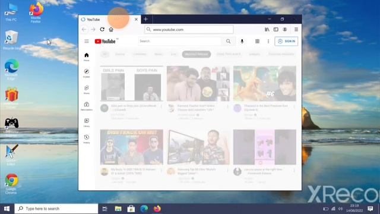Click the Firefox address bar
Image resolution: width=380 pixels, height=214 pixels.
coord(189,30)
